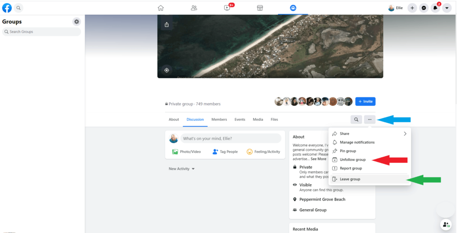This screenshot has height=233, width=457.
Task: Open the notifications bell icon
Action: coord(436,8)
